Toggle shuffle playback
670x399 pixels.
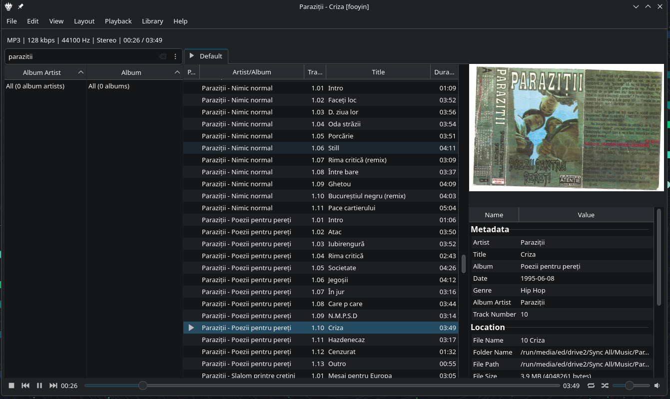click(x=605, y=386)
